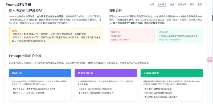Click the blue 明确目标 card header
Screen dimensions: 213x104
pyautogui.click(x=40, y=73)
